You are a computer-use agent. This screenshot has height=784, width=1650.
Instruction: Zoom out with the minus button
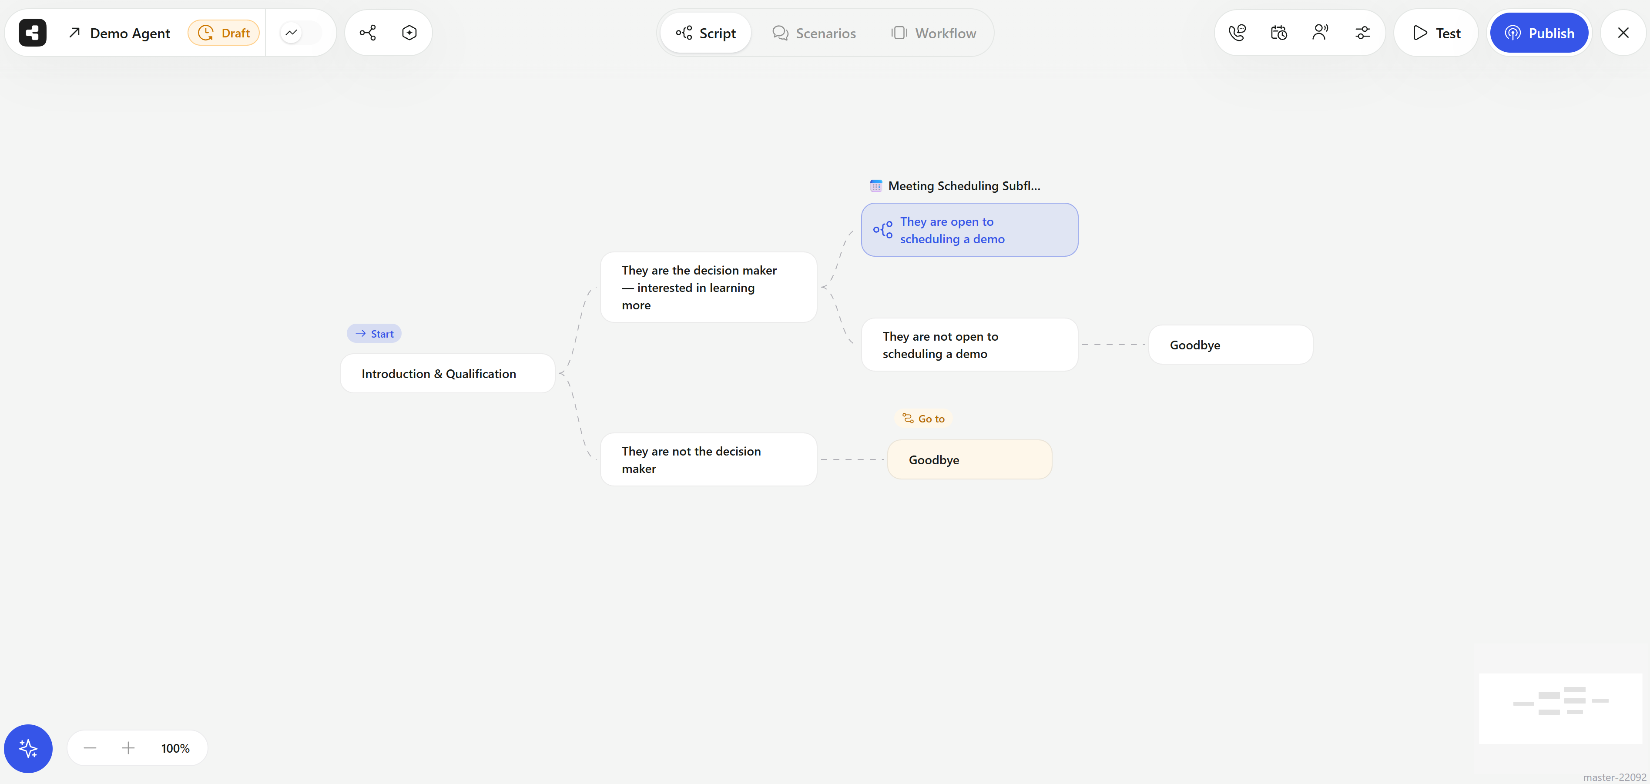(x=90, y=748)
